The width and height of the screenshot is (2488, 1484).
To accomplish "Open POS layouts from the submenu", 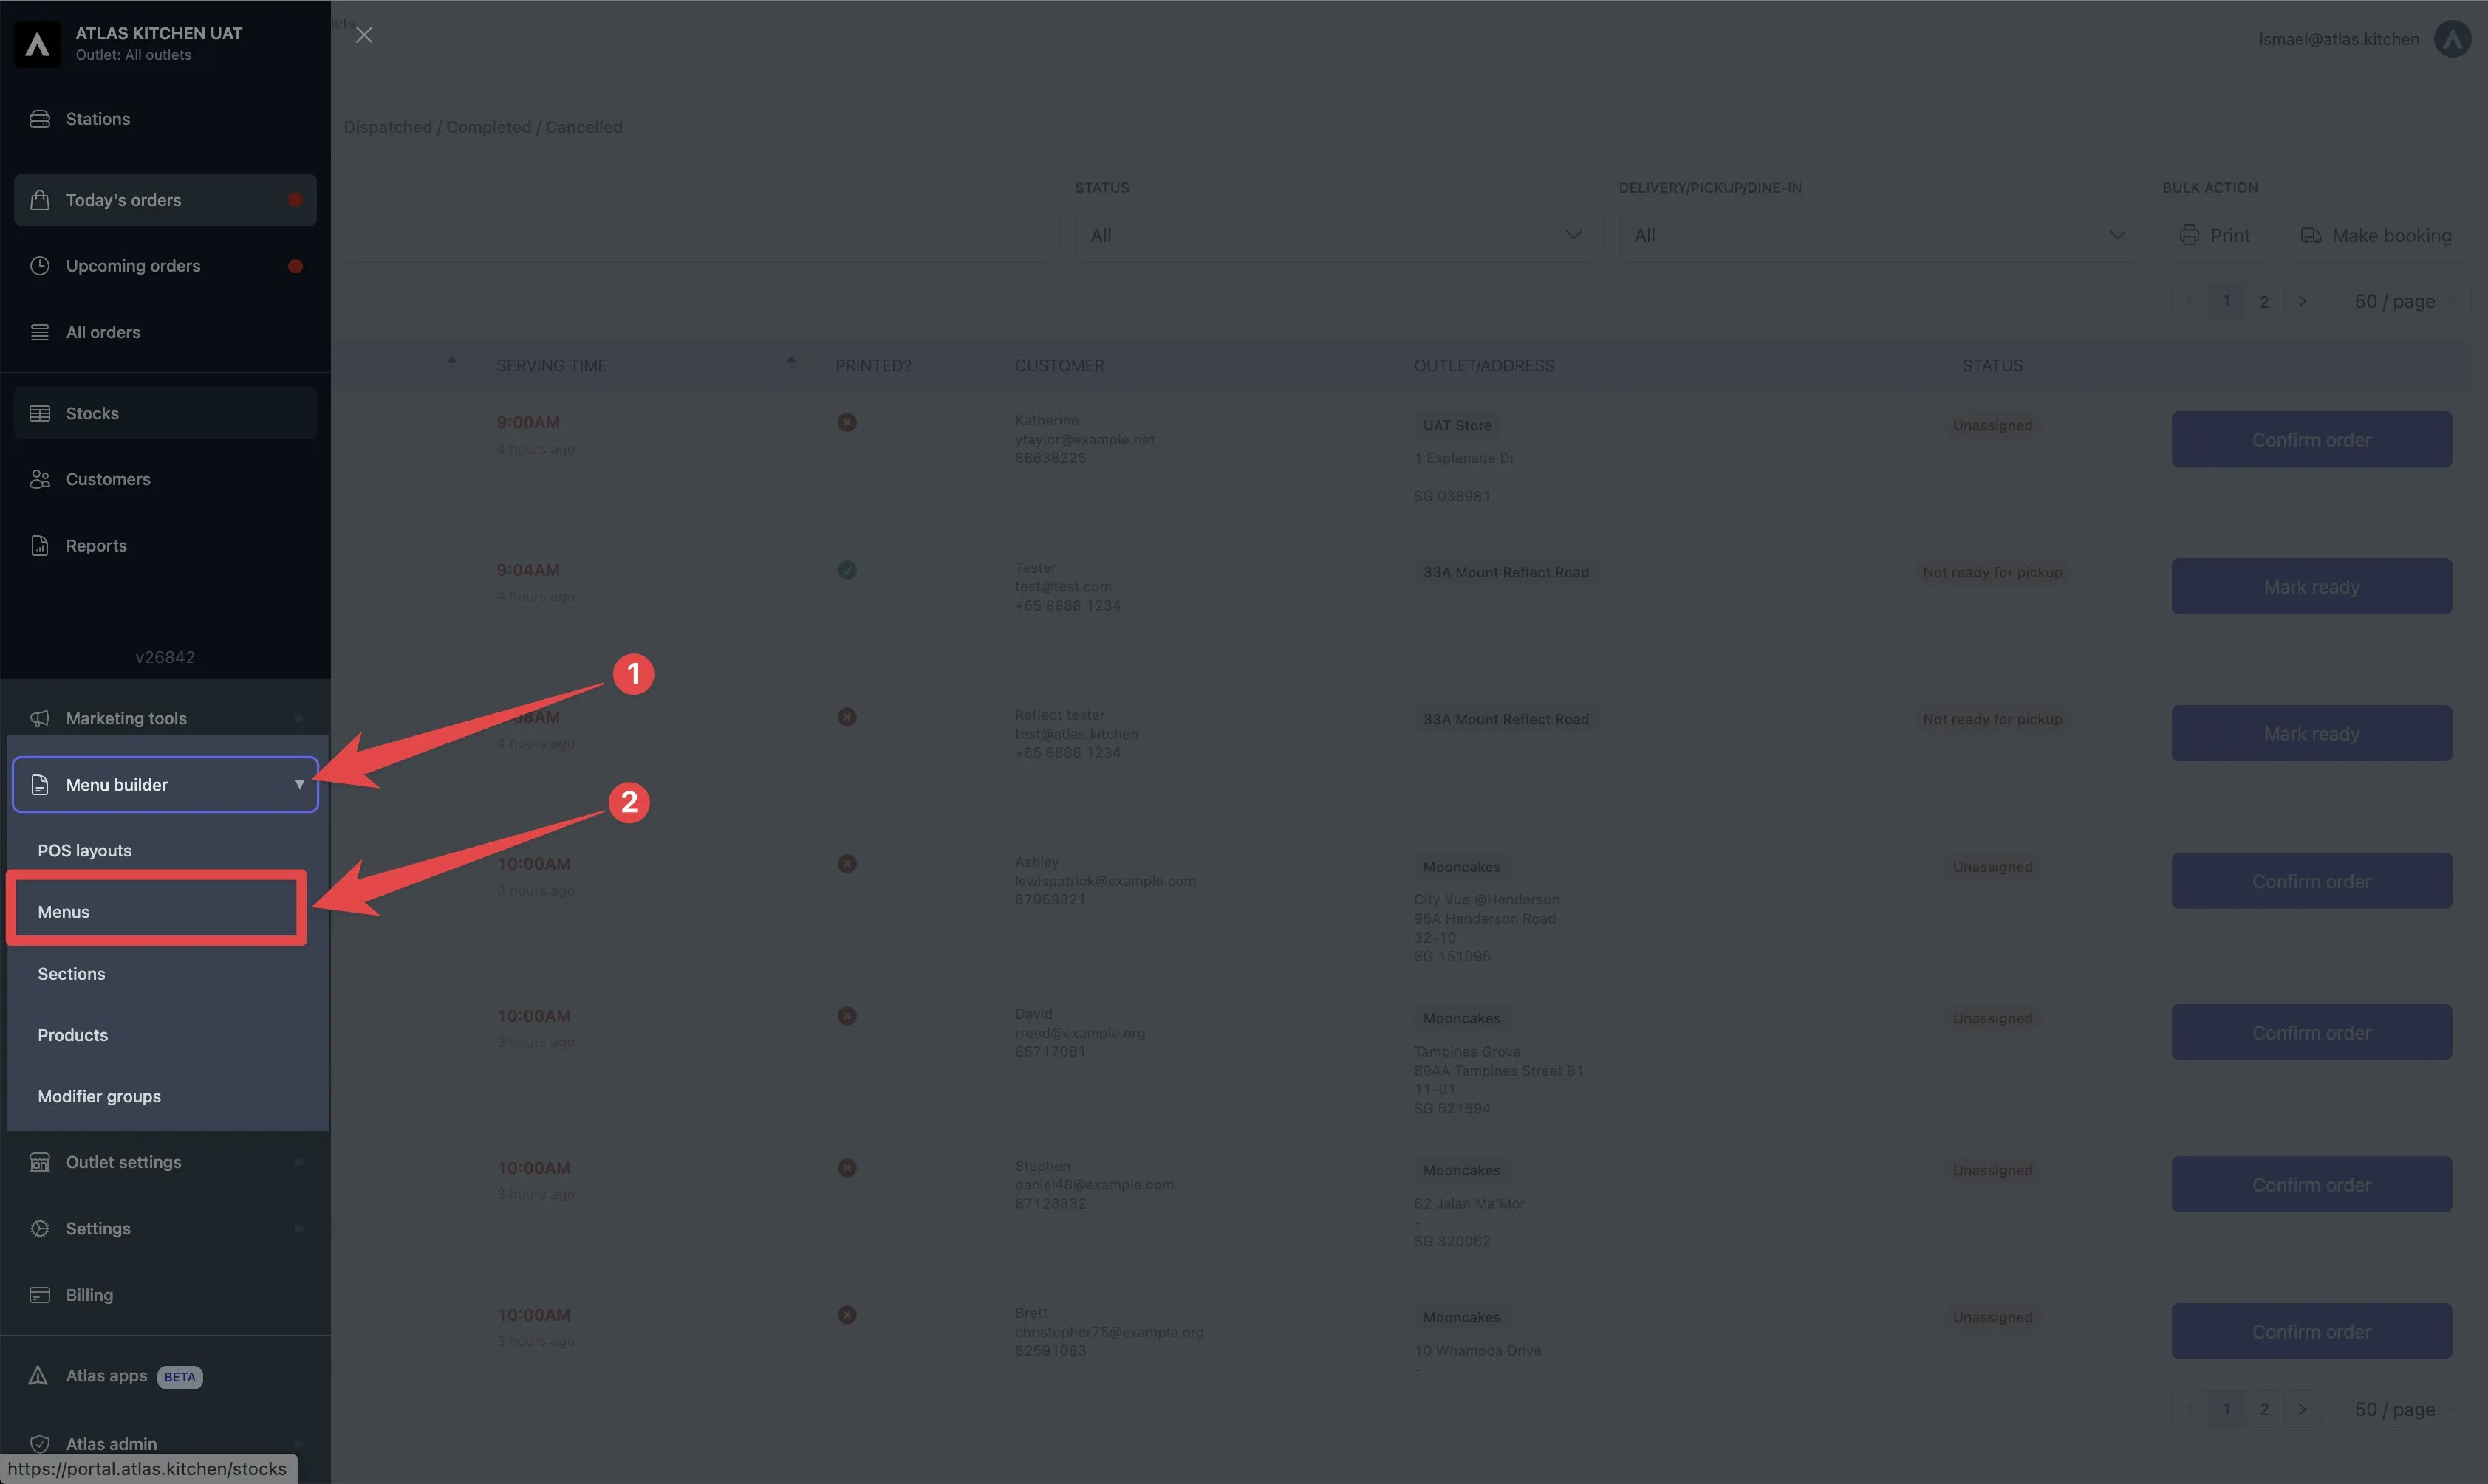I will pos(84,849).
